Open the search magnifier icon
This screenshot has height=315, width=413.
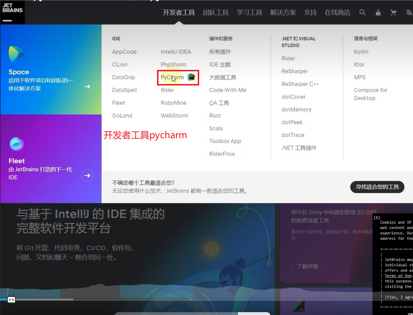pyautogui.click(x=362, y=12)
